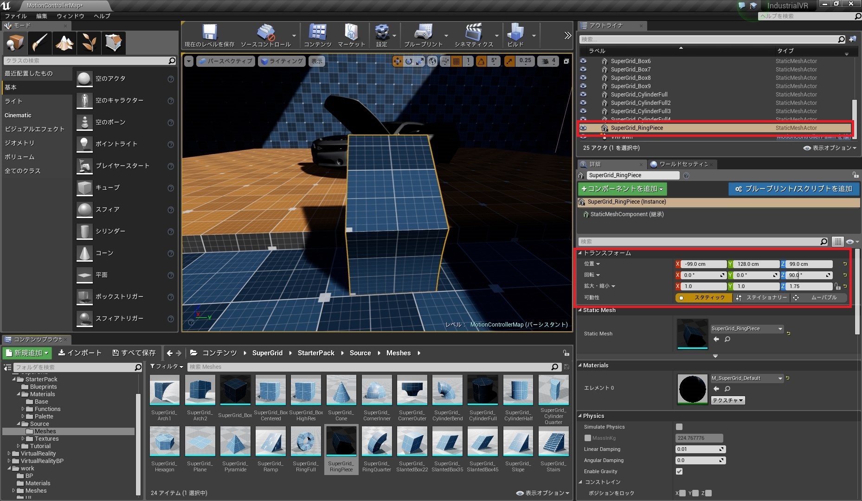Toggle visibility of SuperGrid_CylinderFull2
The image size is (862, 501).
point(583,103)
